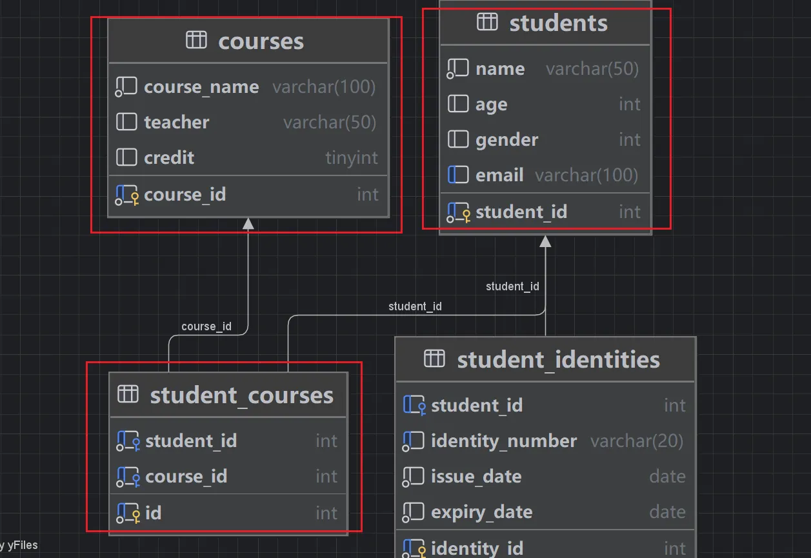Click the id column name in student_courses
This screenshot has width=811, height=558.
[153, 513]
